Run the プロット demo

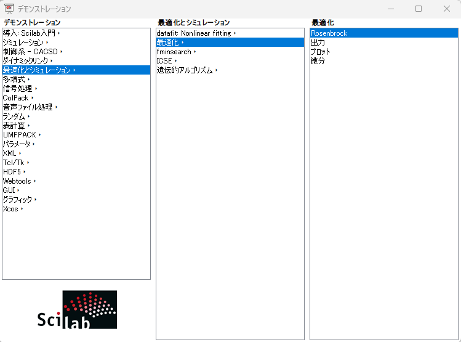(x=321, y=52)
